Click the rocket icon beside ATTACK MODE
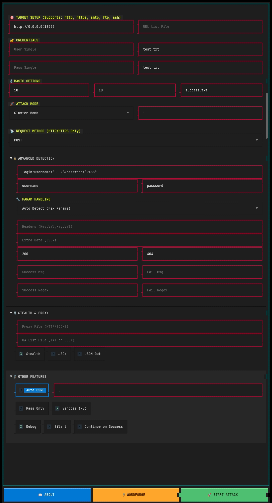The image size is (272, 503). (12, 104)
